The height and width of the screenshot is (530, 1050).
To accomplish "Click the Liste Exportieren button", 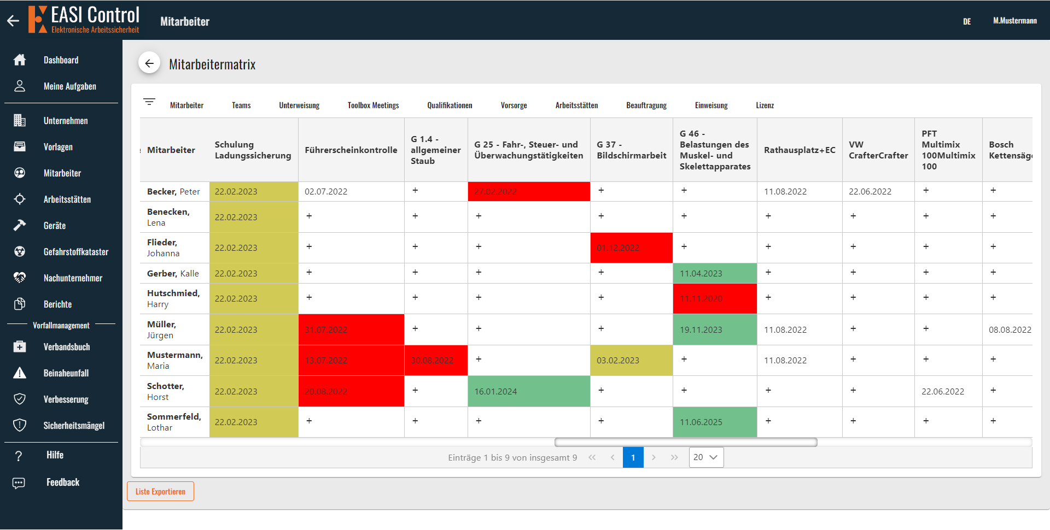I will (160, 491).
